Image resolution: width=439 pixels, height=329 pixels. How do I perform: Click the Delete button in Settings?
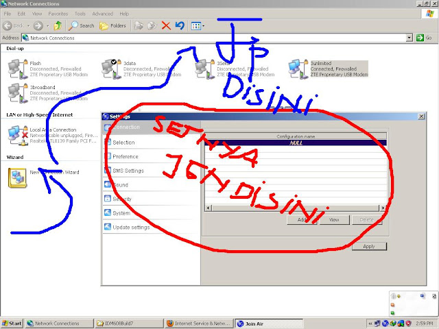point(367,220)
